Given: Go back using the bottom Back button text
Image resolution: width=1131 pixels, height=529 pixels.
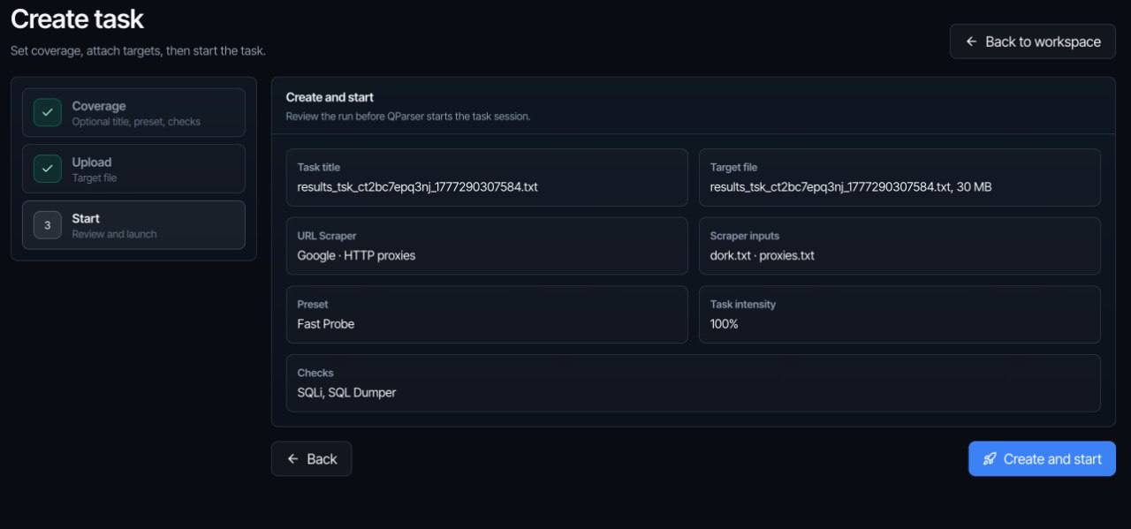Looking at the screenshot, I should click(322, 459).
